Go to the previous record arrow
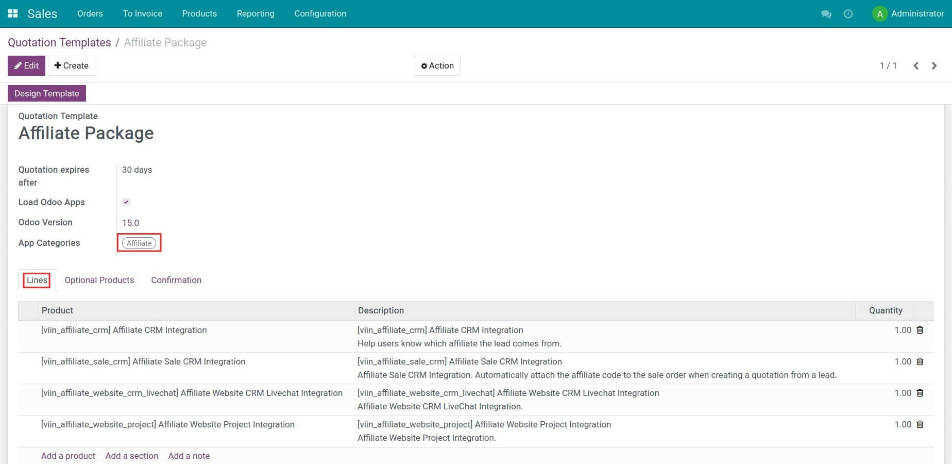The height and width of the screenshot is (464, 952). point(916,65)
